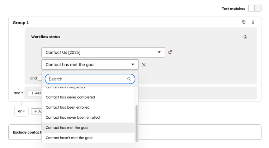This screenshot has width=269, height=148.
Task: Click the Exclude contacts section
Action: pos(134,132)
